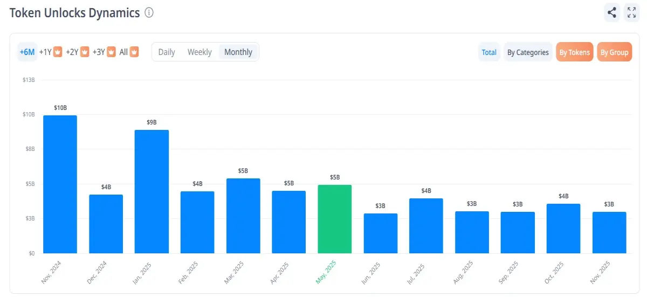Image resolution: width=647 pixels, height=297 pixels.
Task: Open the By Tokens view
Action: [575, 52]
